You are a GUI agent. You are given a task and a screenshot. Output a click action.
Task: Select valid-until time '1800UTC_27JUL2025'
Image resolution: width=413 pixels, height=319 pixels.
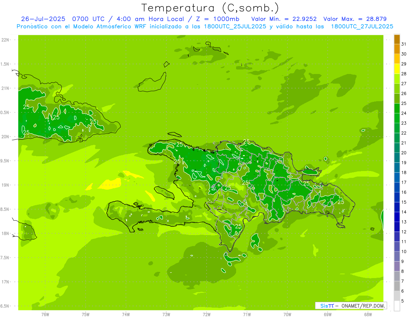click(x=362, y=26)
